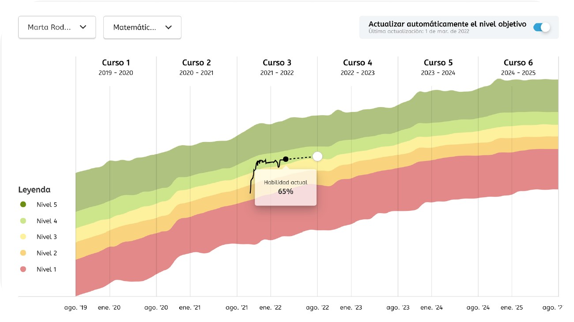The width and height of the screenshot is (574, 322).
Task: Select the Curso 5 2023 - 2024 header
Action: pyautogui.click(x=438, y=67)
